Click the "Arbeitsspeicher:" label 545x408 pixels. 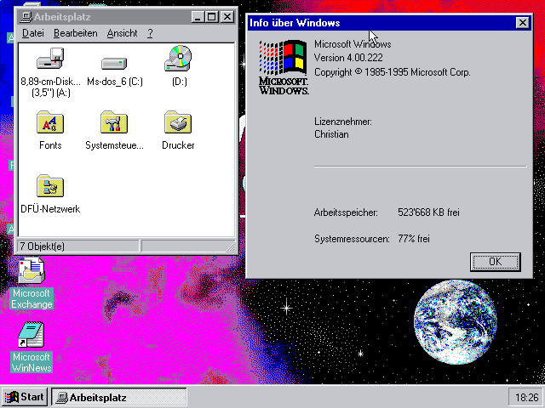[346, 212]
